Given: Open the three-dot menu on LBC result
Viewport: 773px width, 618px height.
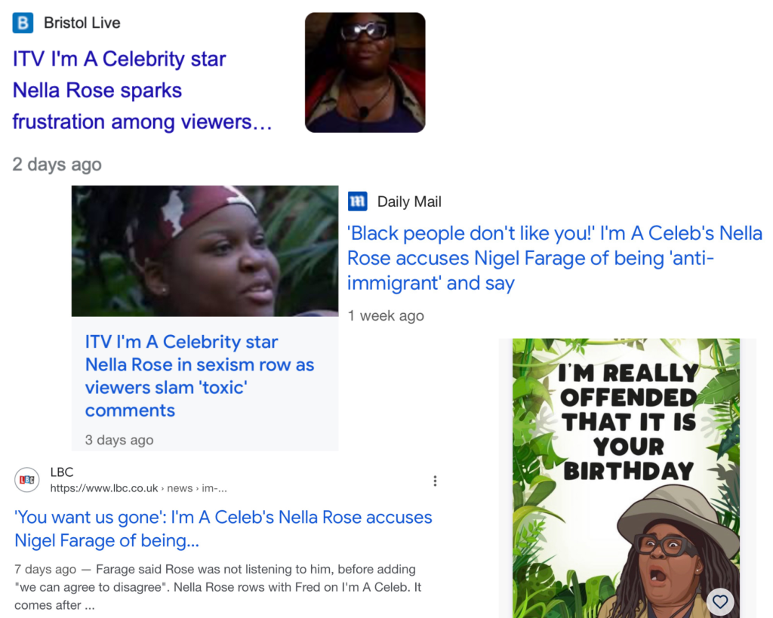Looking at the screenshot, I should coord(435,481).
